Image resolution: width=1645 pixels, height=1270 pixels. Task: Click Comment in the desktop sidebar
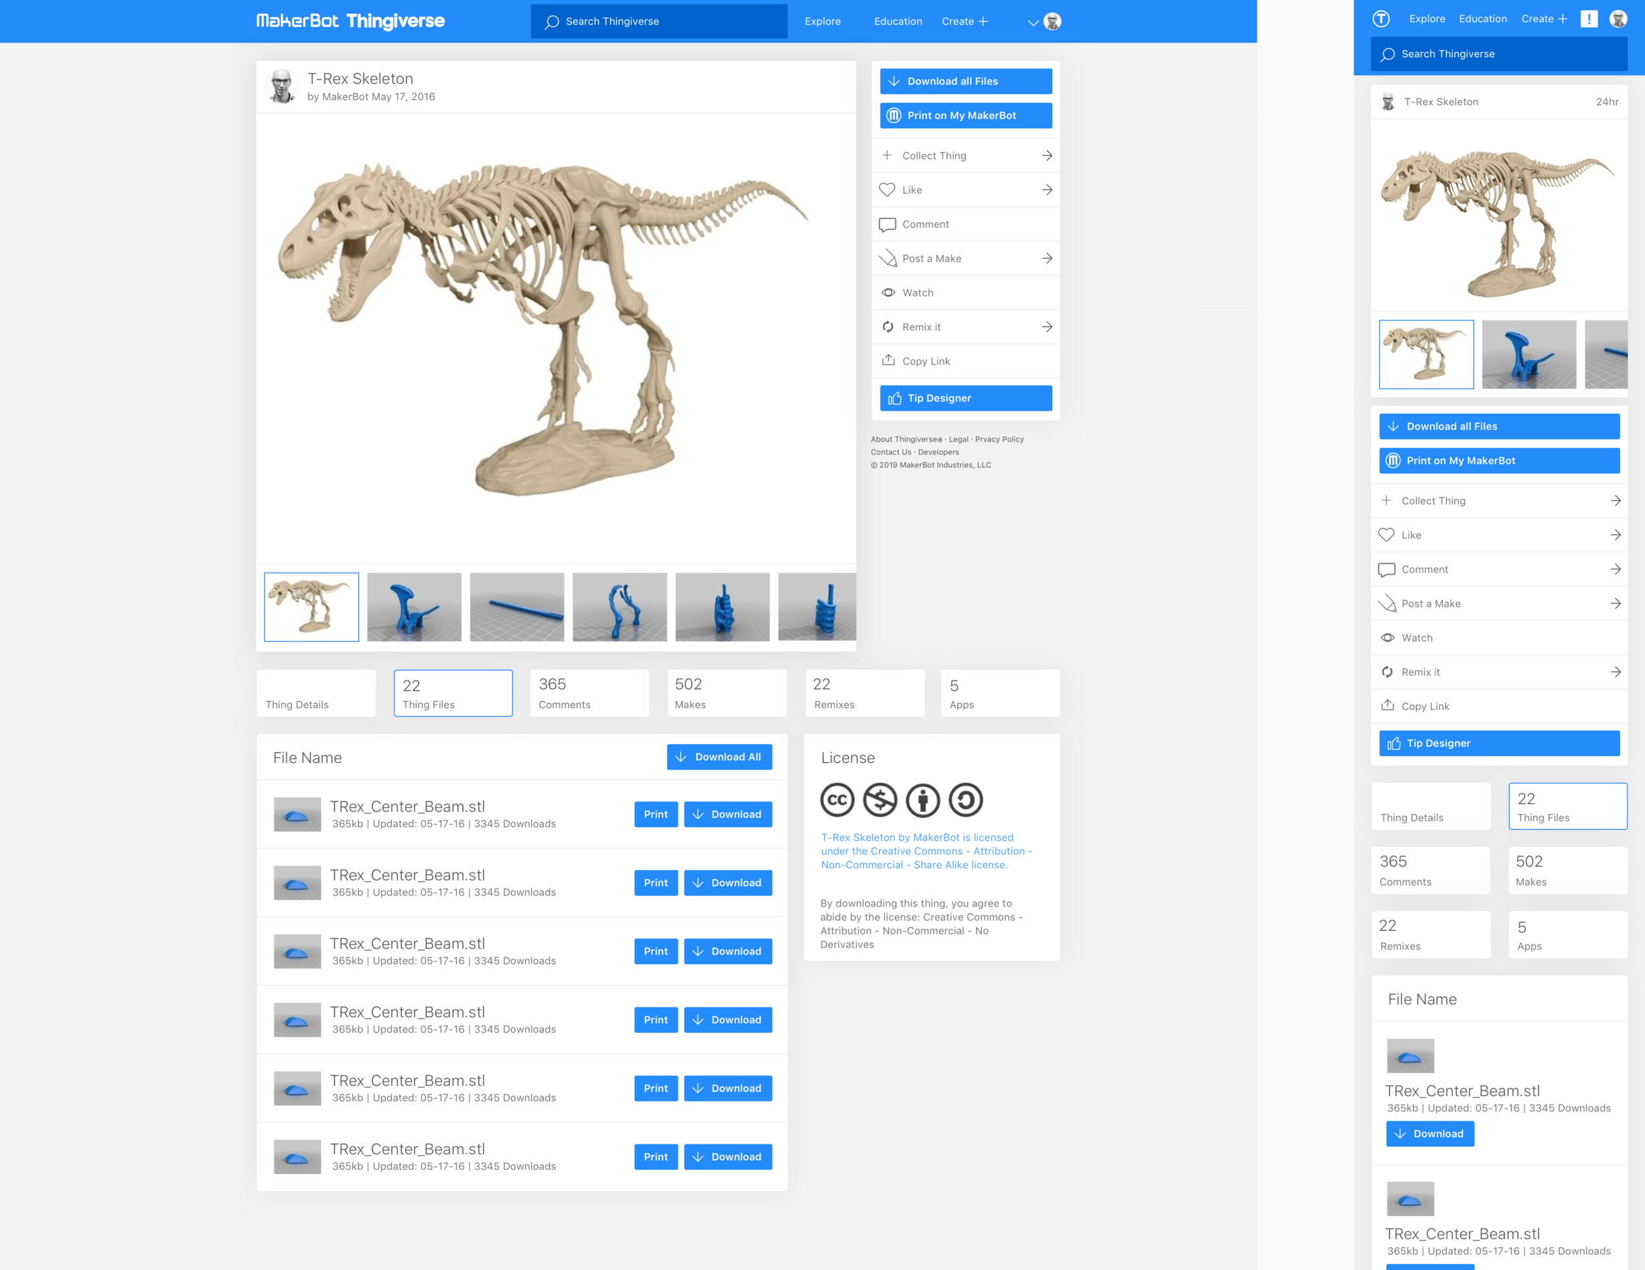point(965,224)
